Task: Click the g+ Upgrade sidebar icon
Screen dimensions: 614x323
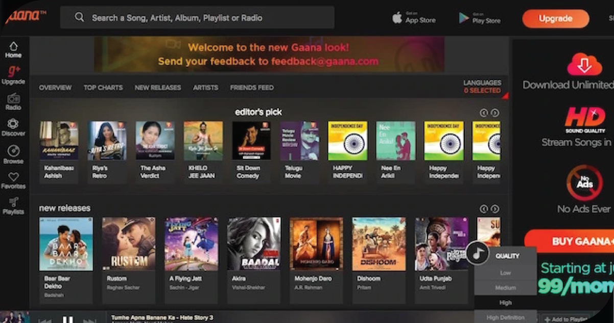Action: 13,72
